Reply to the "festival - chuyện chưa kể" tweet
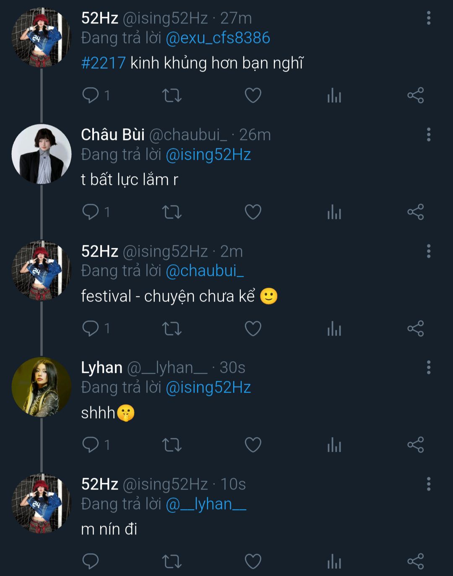Viewport: 453px width, 576px height. click(x=91, y=328)
